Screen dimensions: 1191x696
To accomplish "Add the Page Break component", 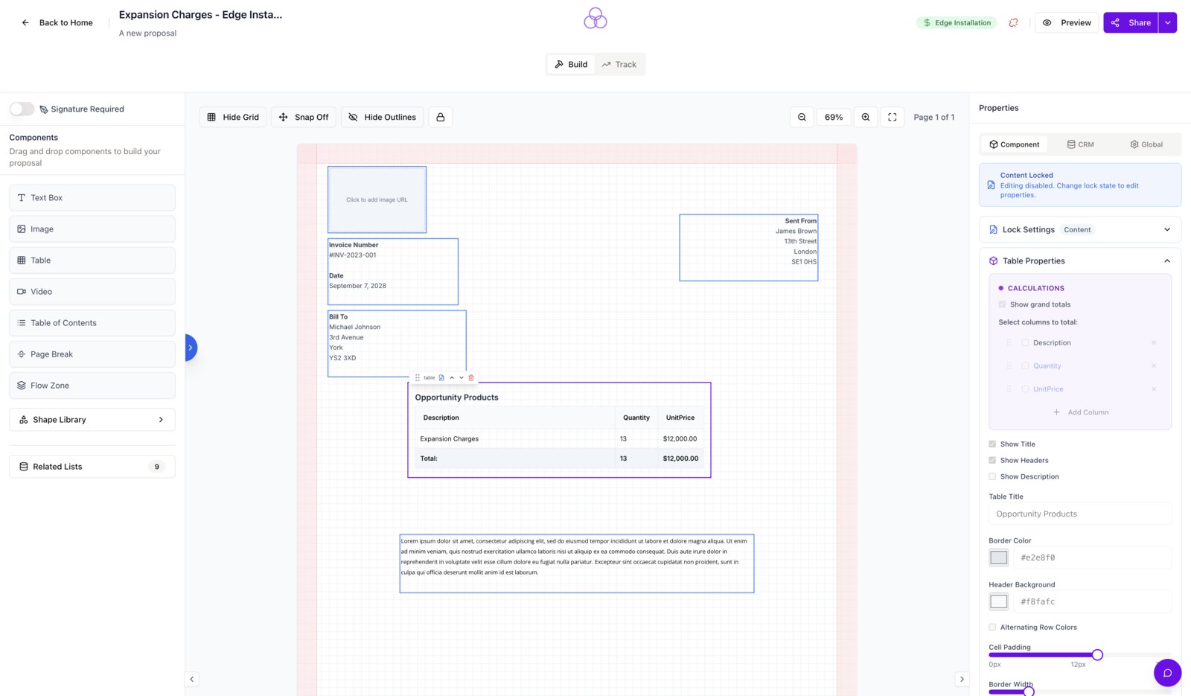I will 92,354.
